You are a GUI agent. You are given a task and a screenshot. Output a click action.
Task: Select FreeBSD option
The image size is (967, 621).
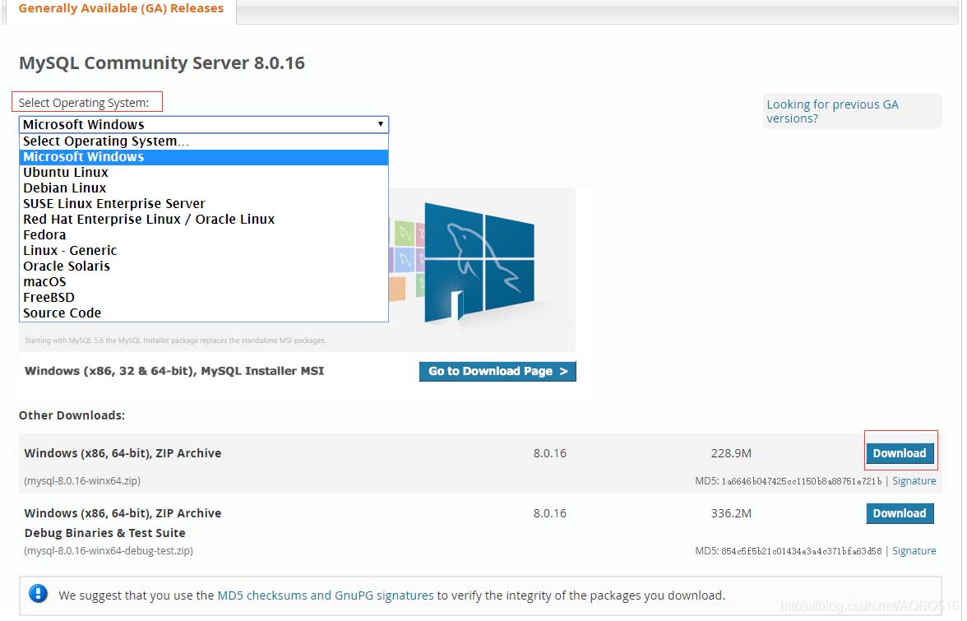coord(204,298)
